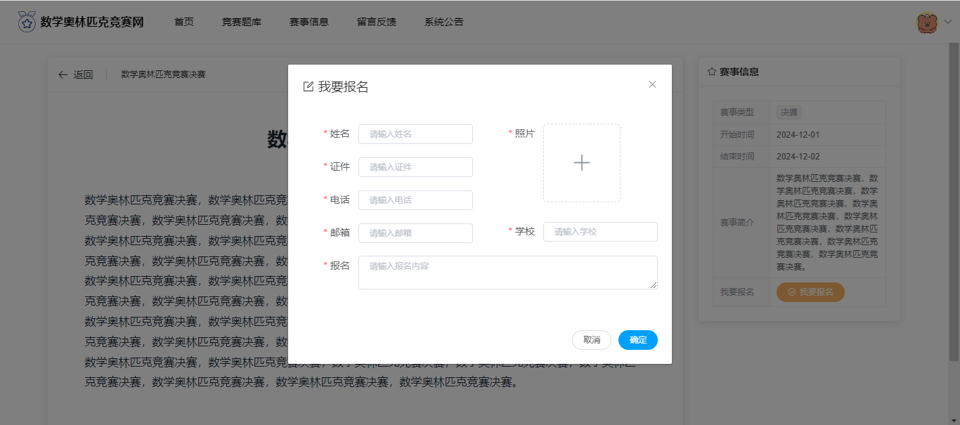Click the plus icon to upload photo
Viewport: 960px width, 425px height.
[x=582, y=163]
